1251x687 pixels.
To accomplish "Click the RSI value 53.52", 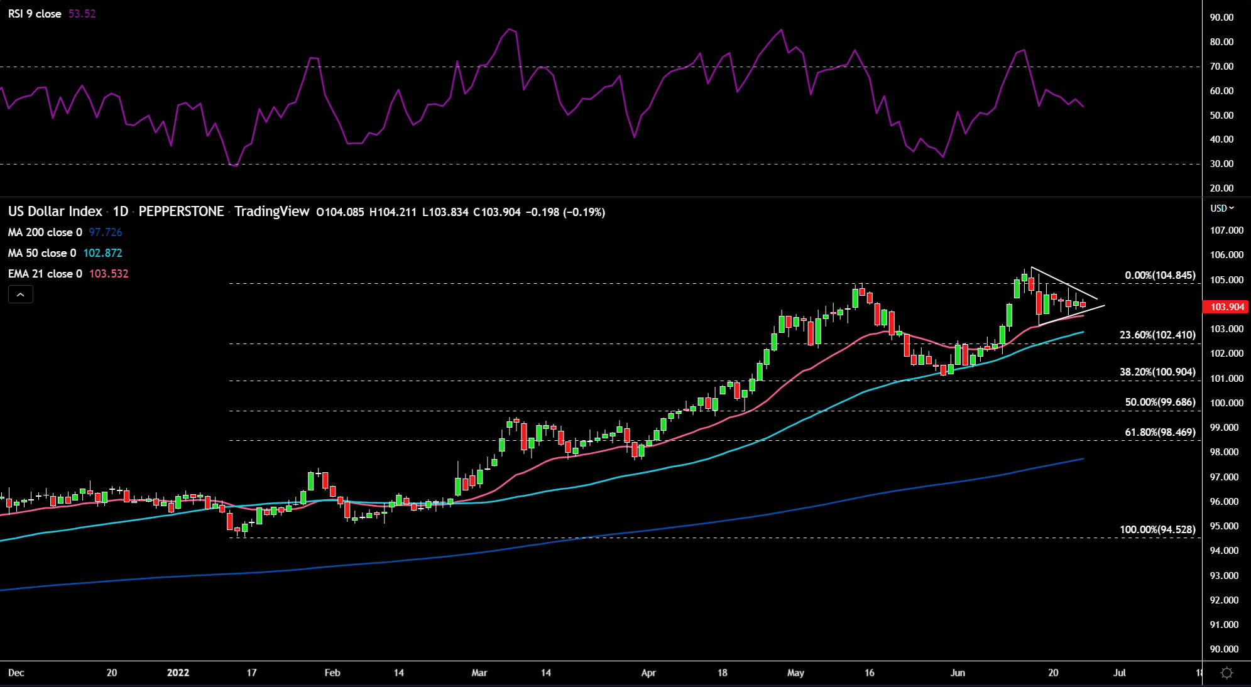I will (82, 14).
